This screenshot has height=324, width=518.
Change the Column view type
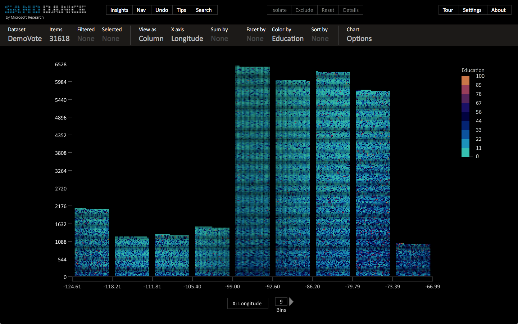pos(151,39)
